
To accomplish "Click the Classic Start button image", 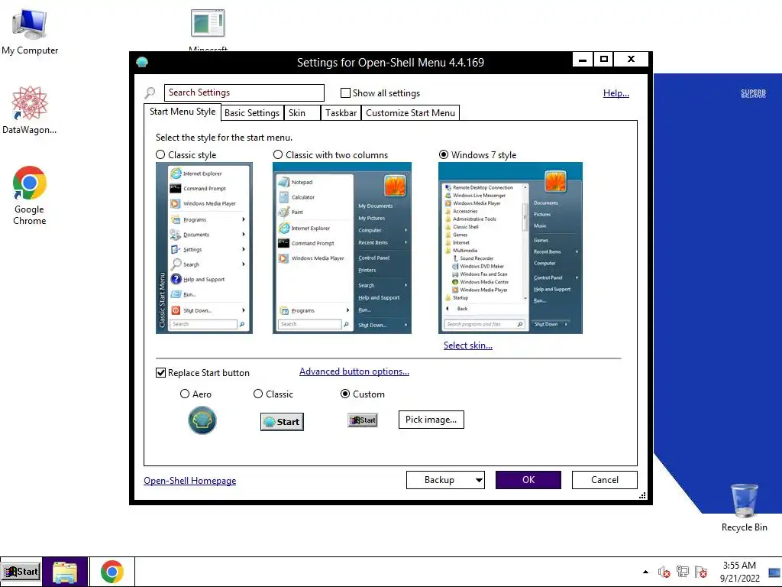I will 282,422.
